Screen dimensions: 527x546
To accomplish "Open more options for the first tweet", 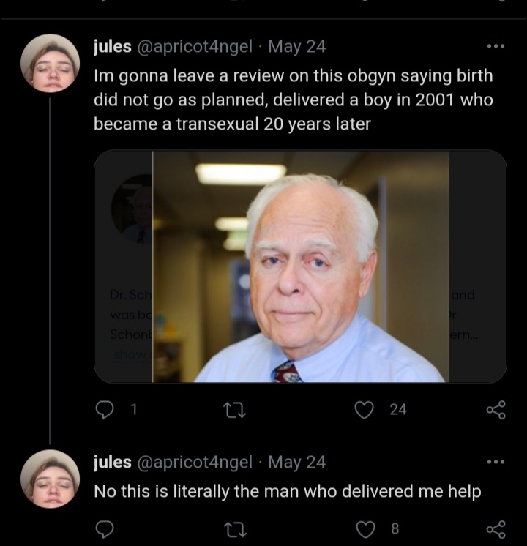I will [x=496, y=46].
